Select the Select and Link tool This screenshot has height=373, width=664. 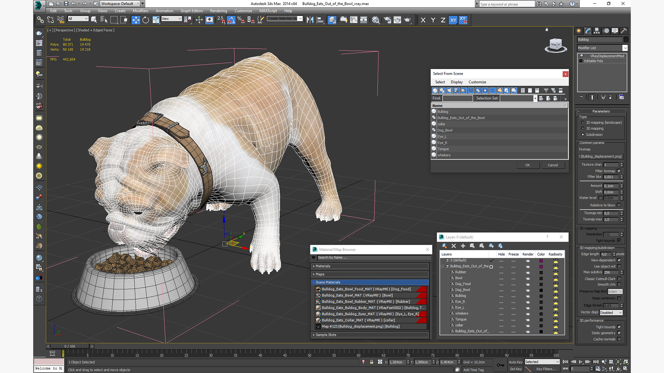40,20
